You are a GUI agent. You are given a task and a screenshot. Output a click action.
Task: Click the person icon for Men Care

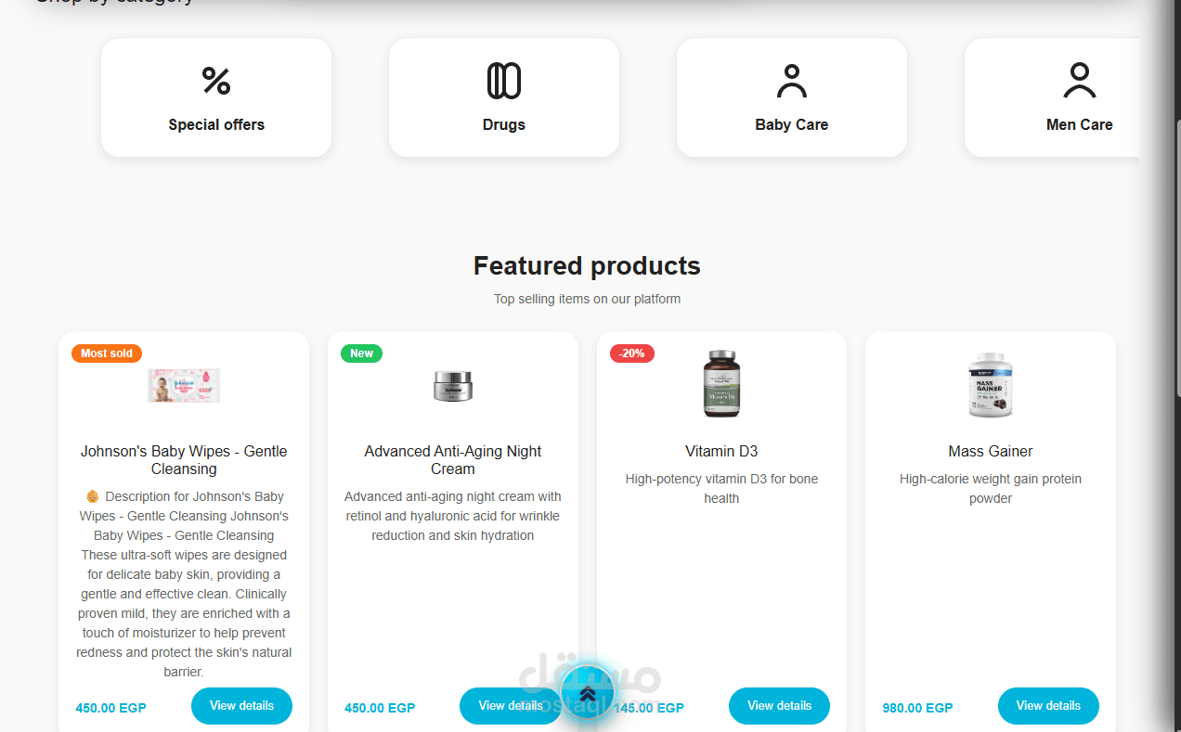tap(1079, 81)
